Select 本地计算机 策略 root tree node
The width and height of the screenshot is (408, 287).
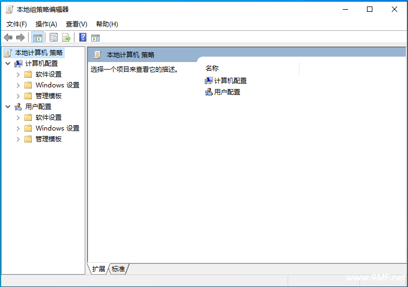pyautogui.click(x=38, y=52)
